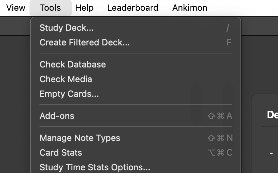The height and width of the screenshot is (173, 278).
Task: Select Create Filtered Deck... option
Action: tap(85, 42)
